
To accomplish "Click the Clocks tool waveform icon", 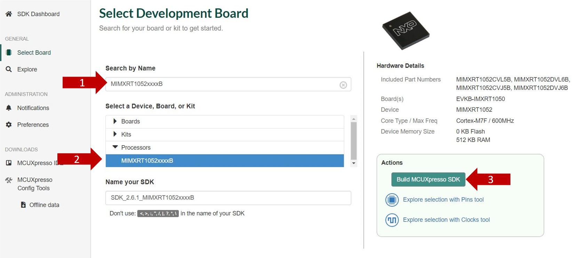I will tap(392, 220).
